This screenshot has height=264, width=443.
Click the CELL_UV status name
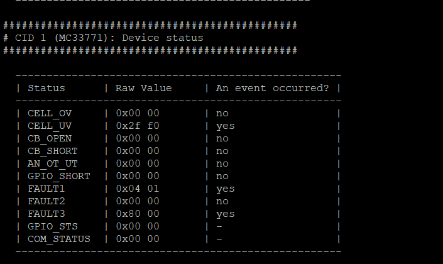[x=50, y=126]
